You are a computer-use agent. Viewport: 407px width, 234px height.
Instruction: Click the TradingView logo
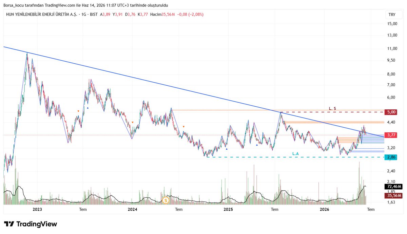point(31,224)
